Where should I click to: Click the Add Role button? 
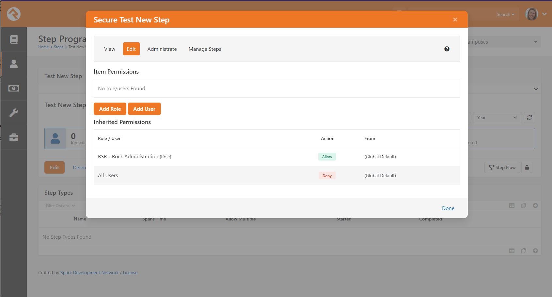(x=110, y=109)
